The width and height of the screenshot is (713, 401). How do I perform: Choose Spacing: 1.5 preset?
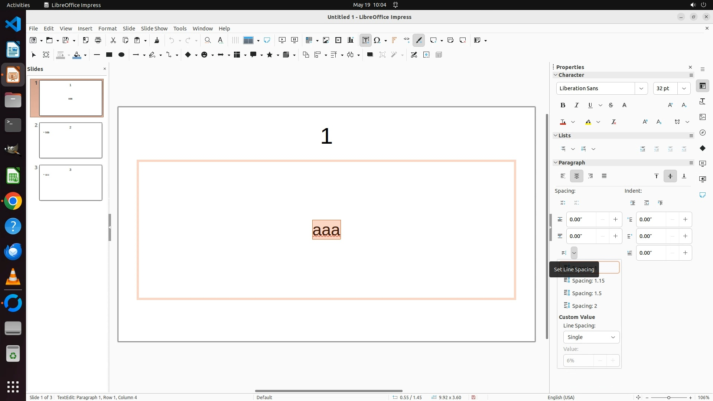586,293
